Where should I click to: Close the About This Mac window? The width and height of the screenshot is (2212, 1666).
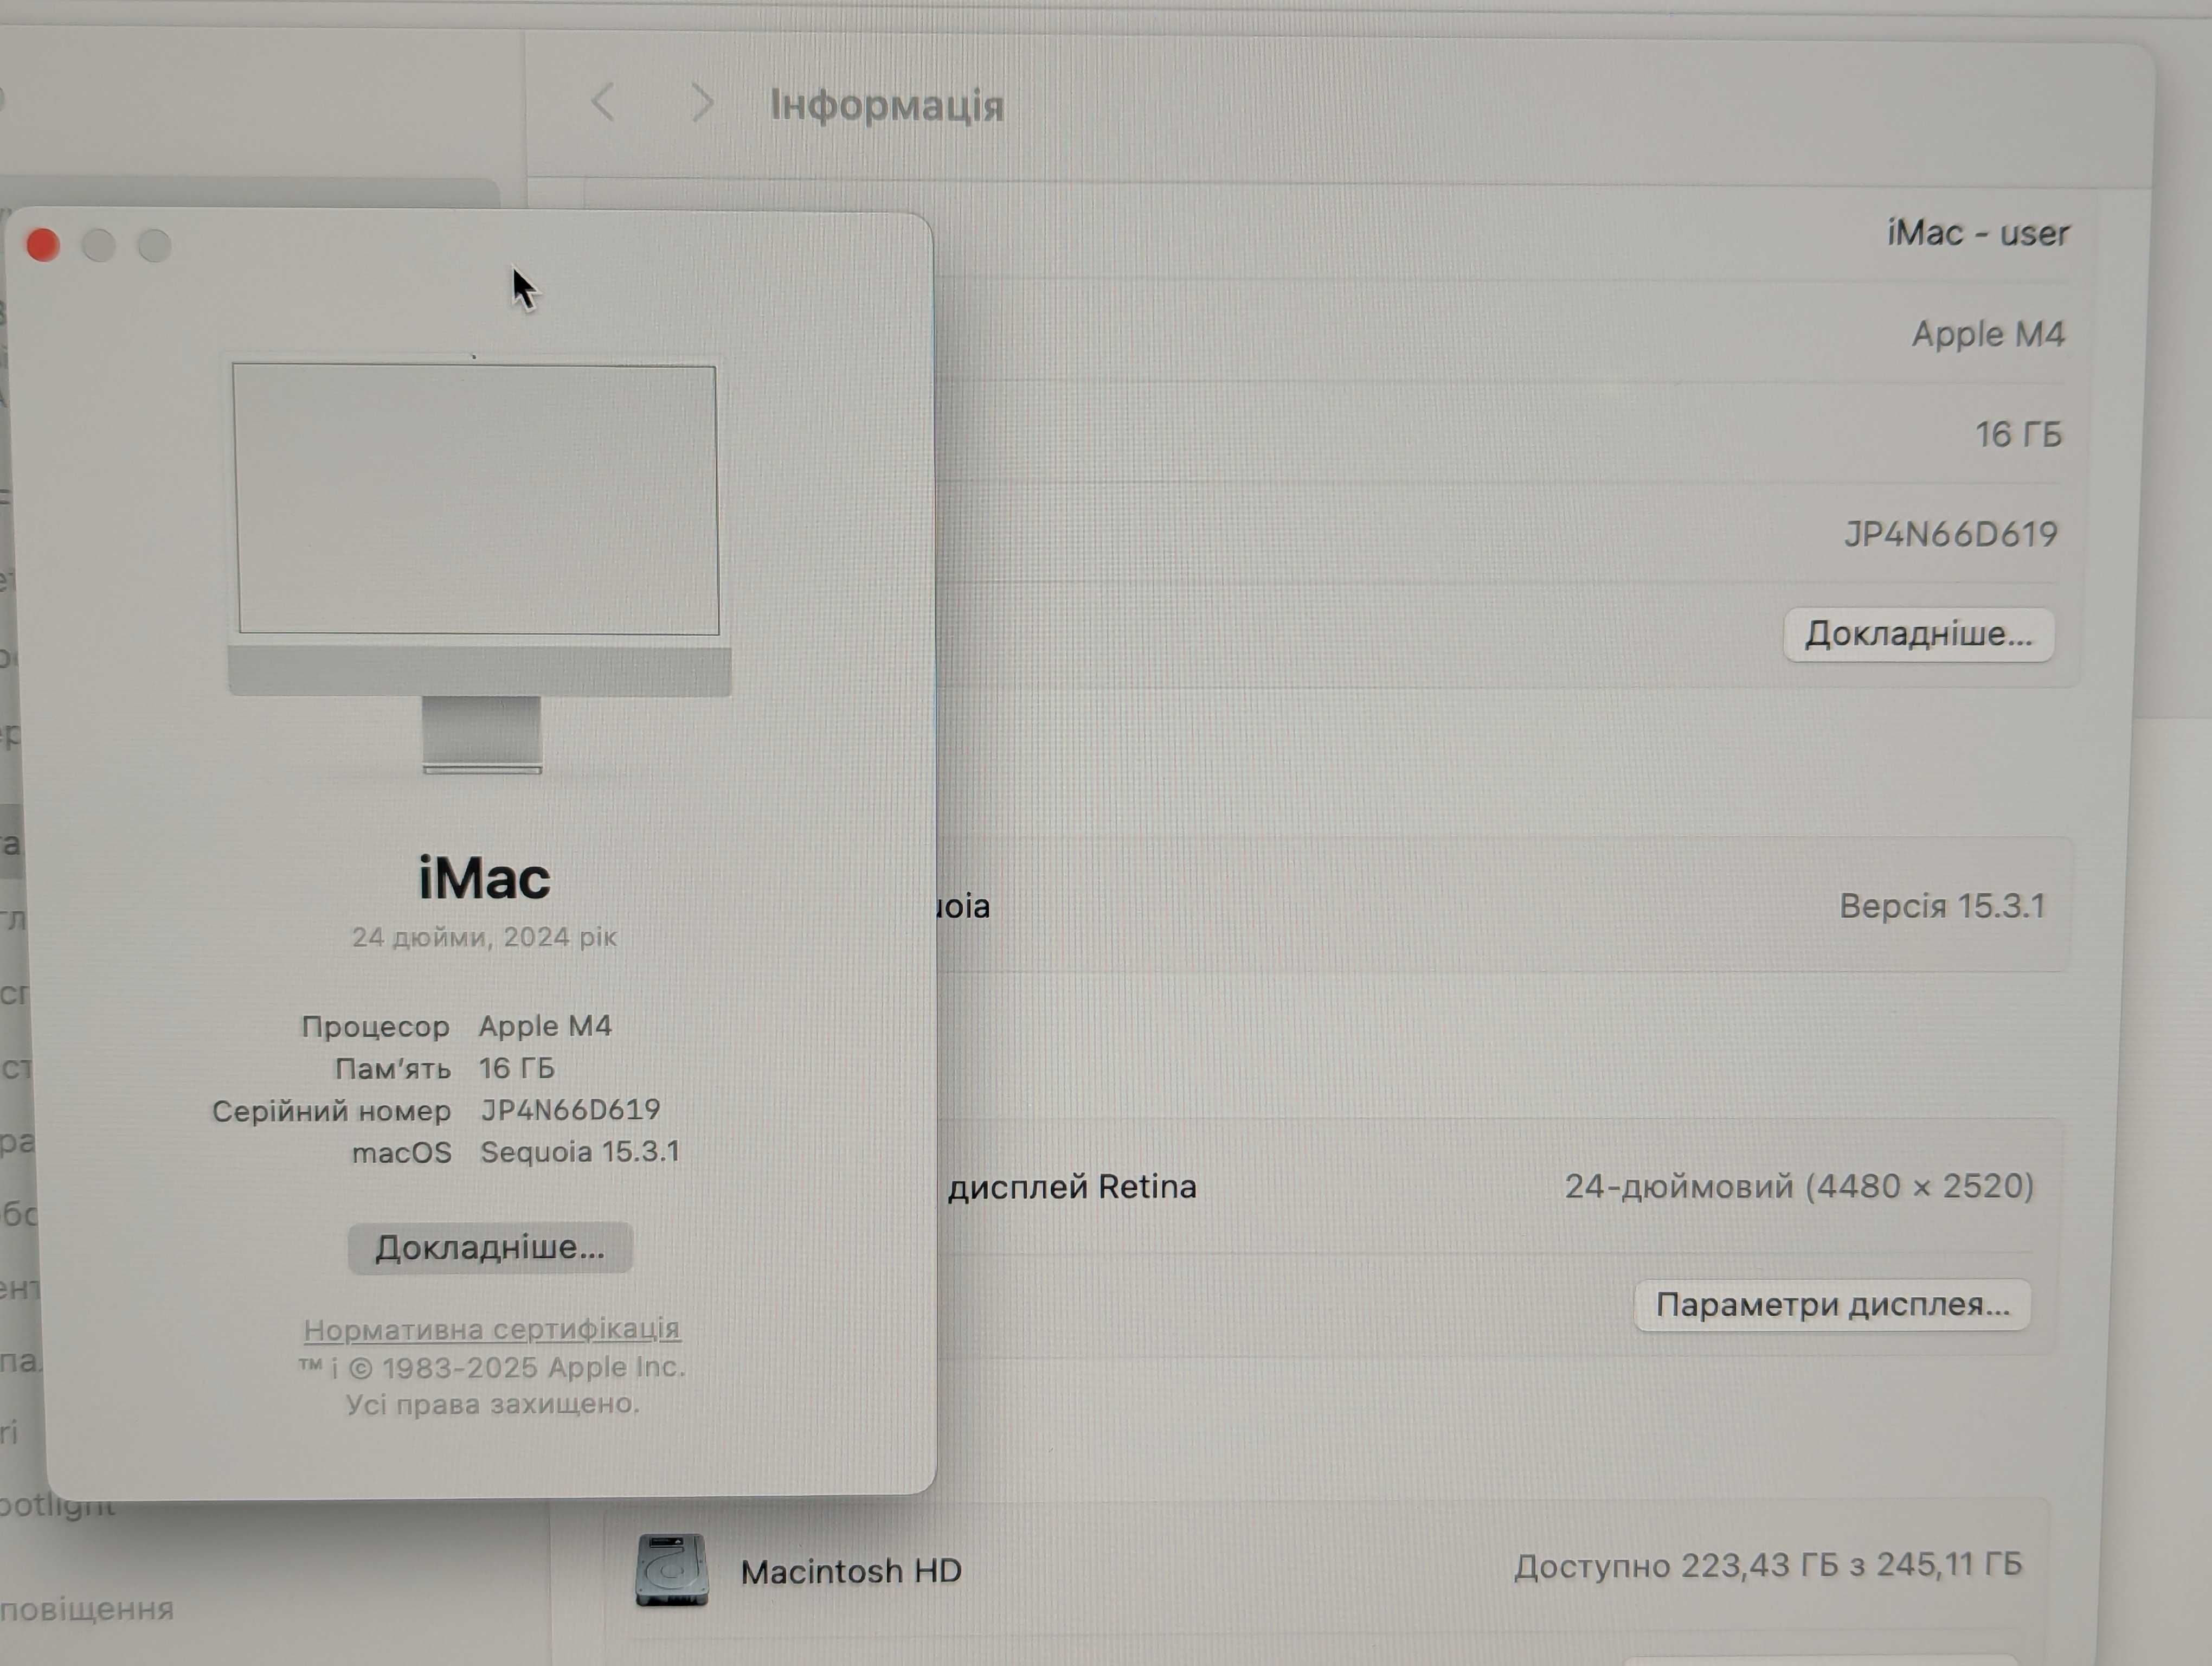[43, 245]
